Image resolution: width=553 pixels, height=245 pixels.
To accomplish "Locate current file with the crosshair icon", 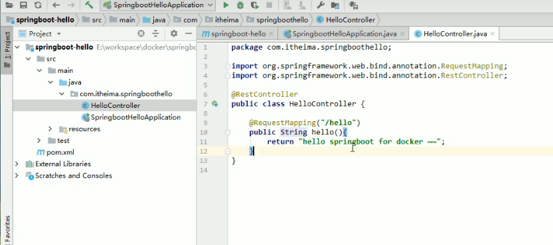I will point(141,34).
